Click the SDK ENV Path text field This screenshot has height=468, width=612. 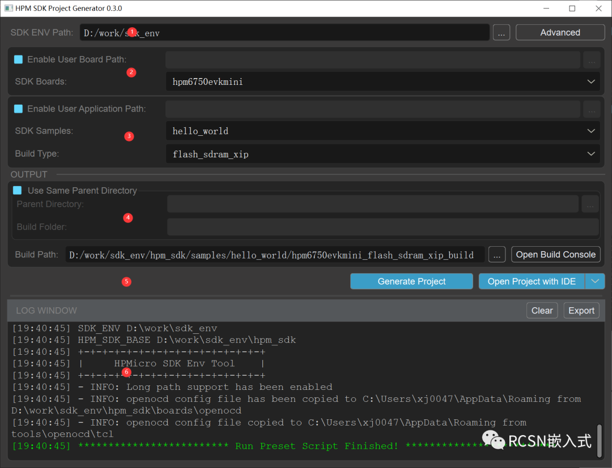(283, 33)
